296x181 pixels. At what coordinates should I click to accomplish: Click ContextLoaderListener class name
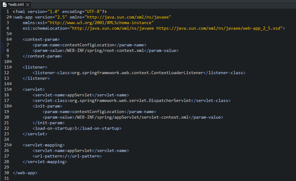click(x=177, y=73)
